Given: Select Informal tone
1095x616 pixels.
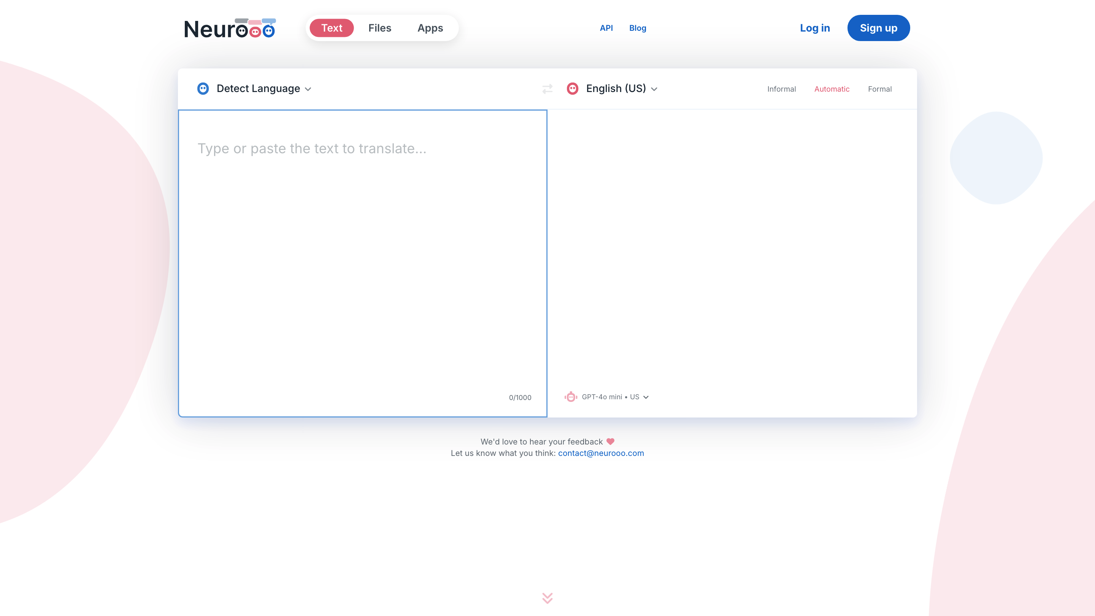Looking at the screenshot, I should (781, 89).
